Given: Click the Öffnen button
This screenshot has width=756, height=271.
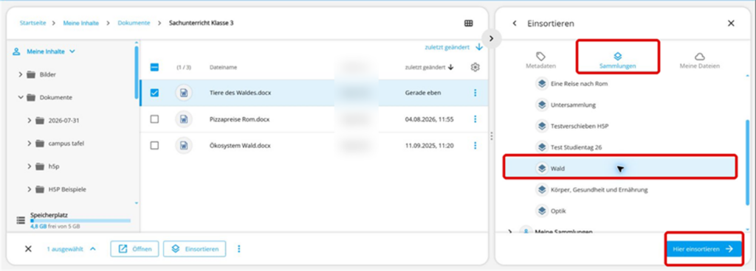Looking at the screenshot, I should pyautogui.click(x=134, y=249).
